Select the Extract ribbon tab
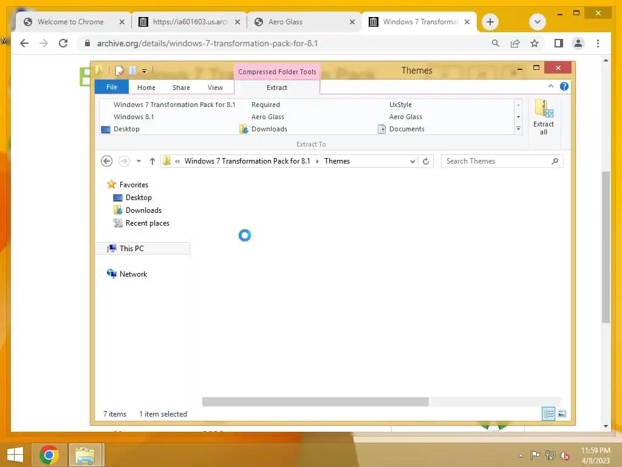 click(277, 88)
